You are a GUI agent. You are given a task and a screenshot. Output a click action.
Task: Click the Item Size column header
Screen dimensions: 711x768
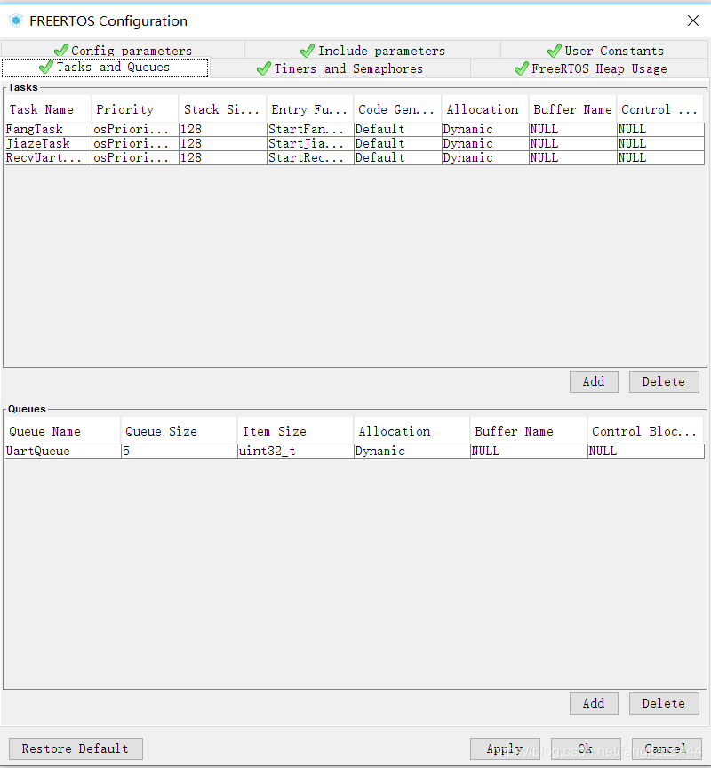coord(295,431)
